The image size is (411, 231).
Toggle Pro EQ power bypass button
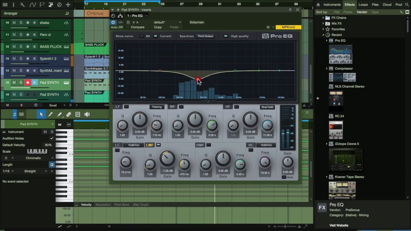113,22
